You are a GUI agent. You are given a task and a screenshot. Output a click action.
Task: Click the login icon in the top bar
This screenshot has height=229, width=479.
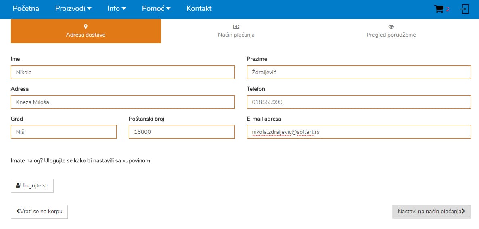click(x=464, y=9)
